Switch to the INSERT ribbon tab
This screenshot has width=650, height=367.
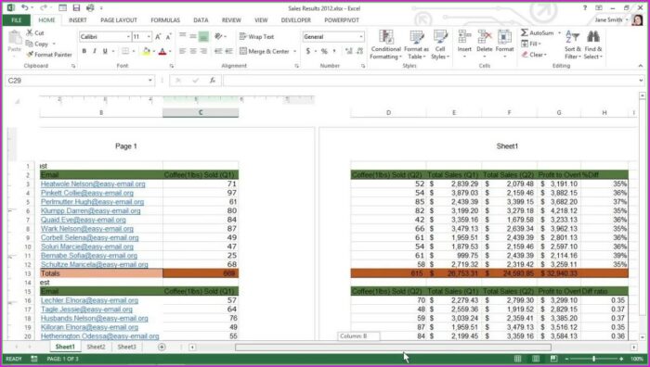(77, 19)
